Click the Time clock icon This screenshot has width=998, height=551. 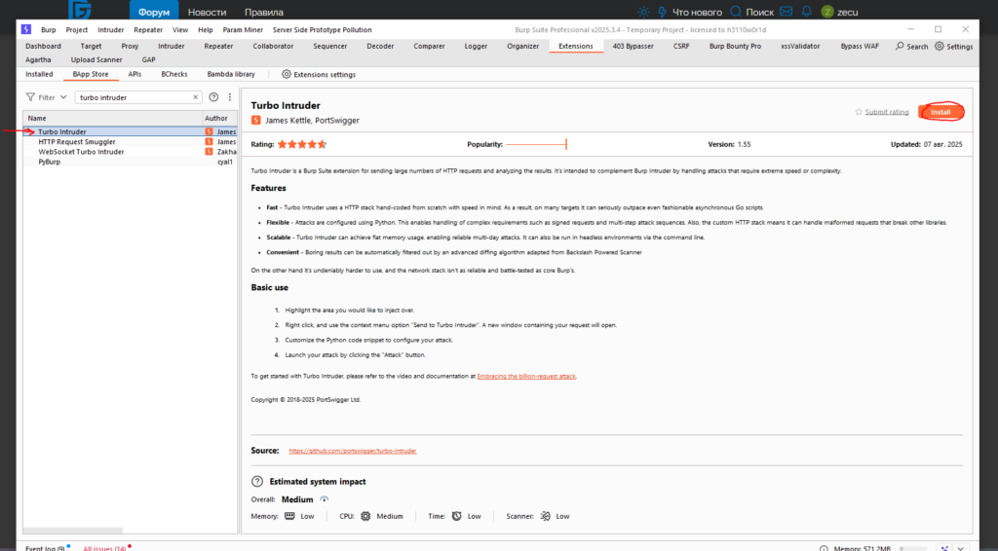click(456, 516)
